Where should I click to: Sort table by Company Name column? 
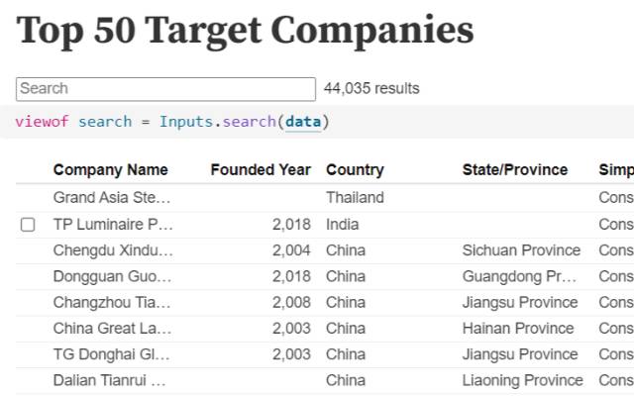tap(111, 169)
